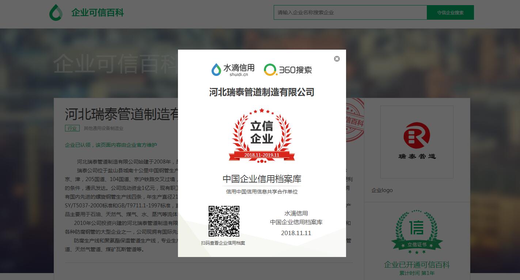
Task: Click the 河北瑞泰管道制造有限公司 popup heading
Action: [262, 92]
